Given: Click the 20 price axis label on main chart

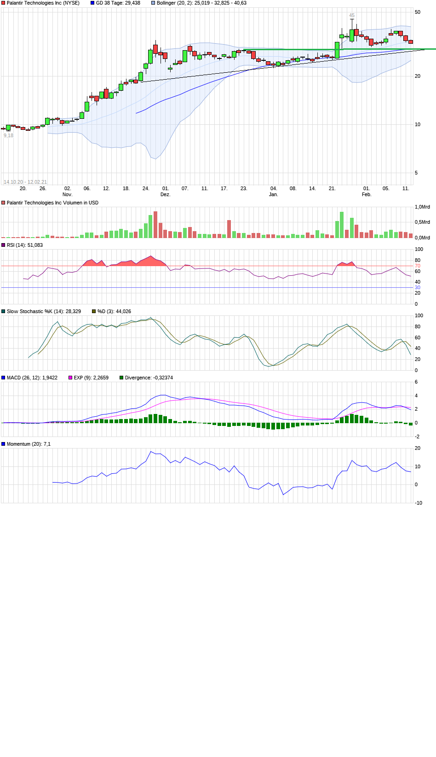Looking at the screenshot, I should click(418, 76).
